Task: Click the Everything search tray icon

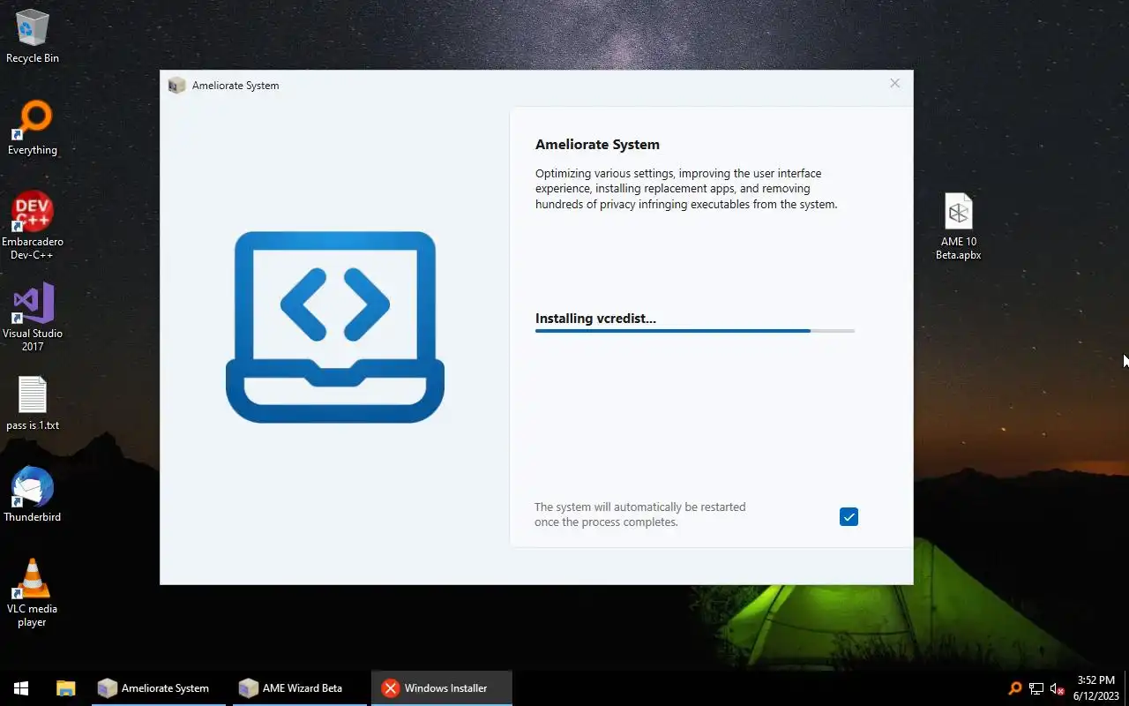Action: point(1015,688)
